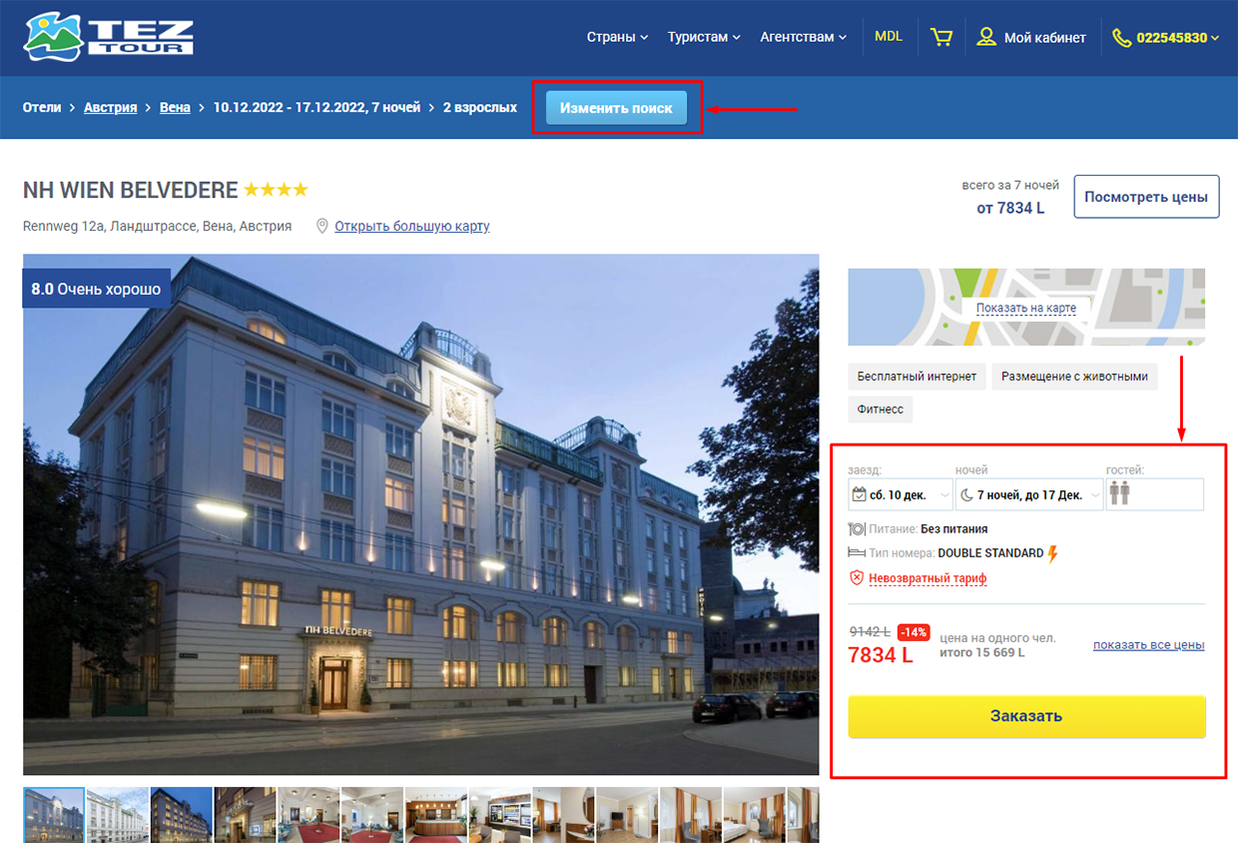Open the гостей guests selector field
The height and width of the screenshot is (843, 1238).
[x=1155, y=494]
